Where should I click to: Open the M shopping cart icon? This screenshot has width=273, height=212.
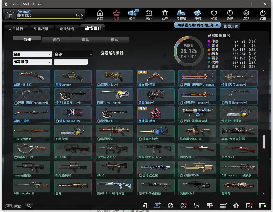196,206
